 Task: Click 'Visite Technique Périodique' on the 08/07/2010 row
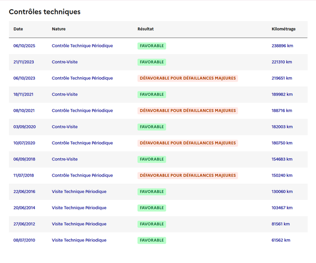pos(79,240)
